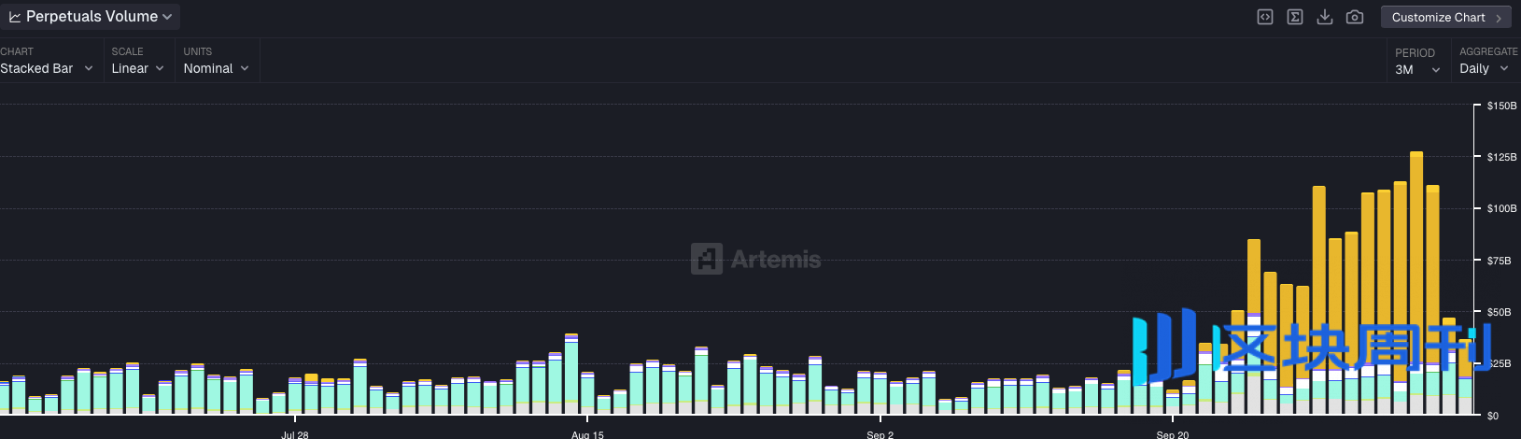Expand the Stacked Bar chart type dropdown
1521x439 pixels.
tap(47, 68)
